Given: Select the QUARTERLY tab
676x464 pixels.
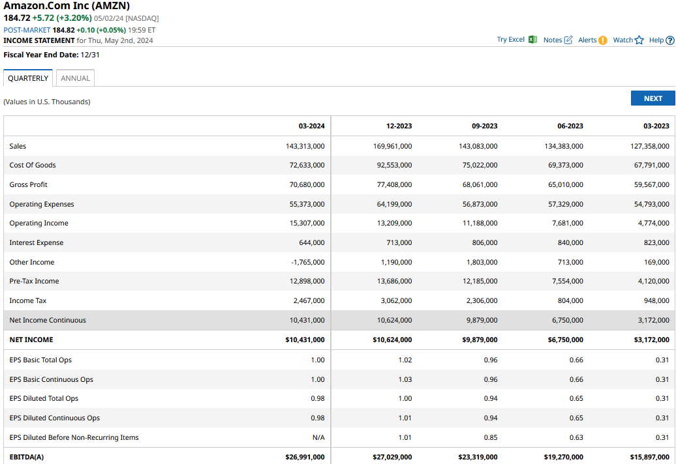Looking at the screenshot, I should pyautogui.click(x=28, y=78).
